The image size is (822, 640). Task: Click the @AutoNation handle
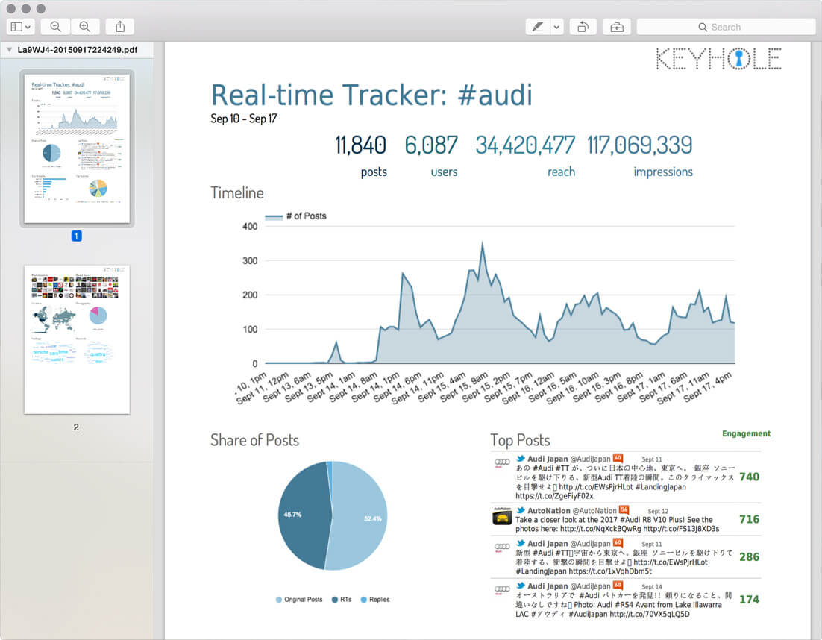(x=594, y=510)
